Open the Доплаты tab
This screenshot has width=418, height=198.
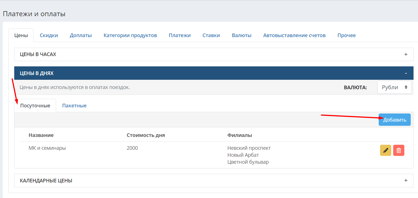(x=81, y=35)
